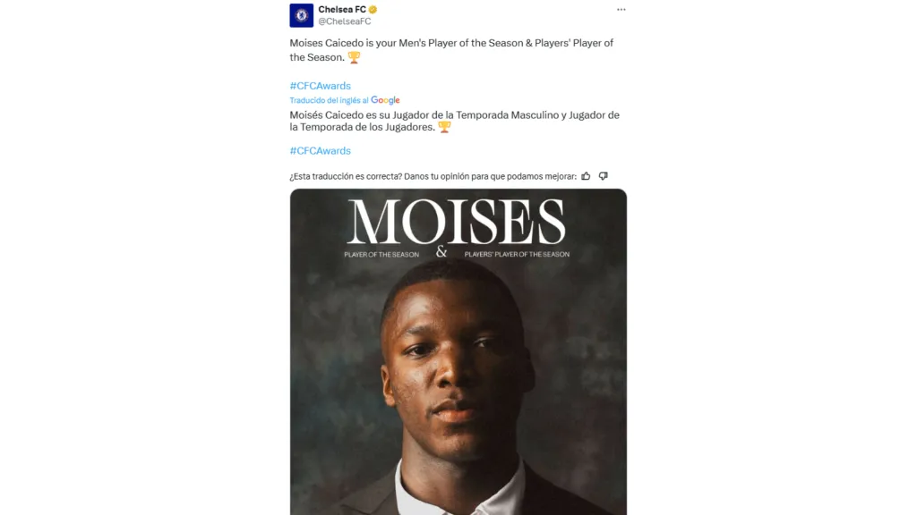Click the thumbs down translation feedback icon
917x515 pixels.
[603, 176]
